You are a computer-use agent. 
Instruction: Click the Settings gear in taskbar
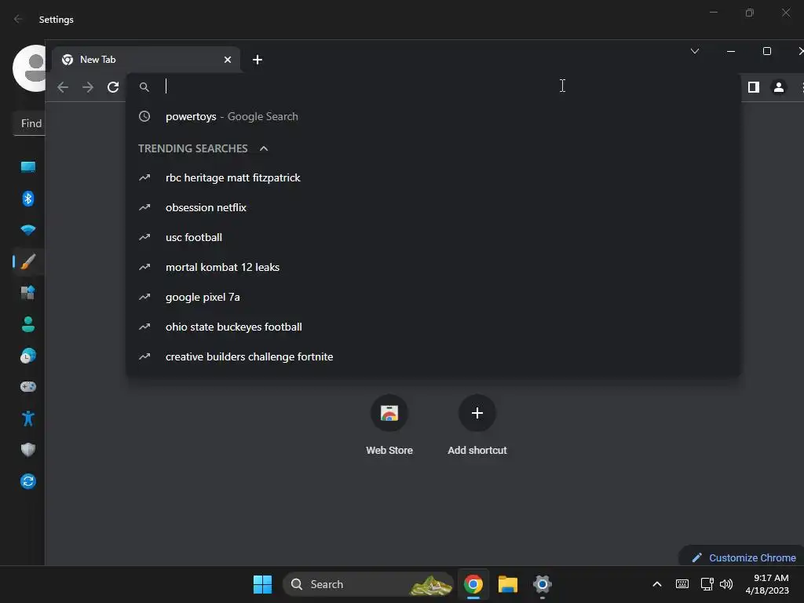pyautogui.click(x=542, y=584)
